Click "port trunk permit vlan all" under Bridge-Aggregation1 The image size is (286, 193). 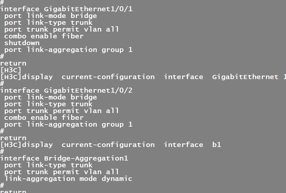pyautogui.click(x=61, y=172)
